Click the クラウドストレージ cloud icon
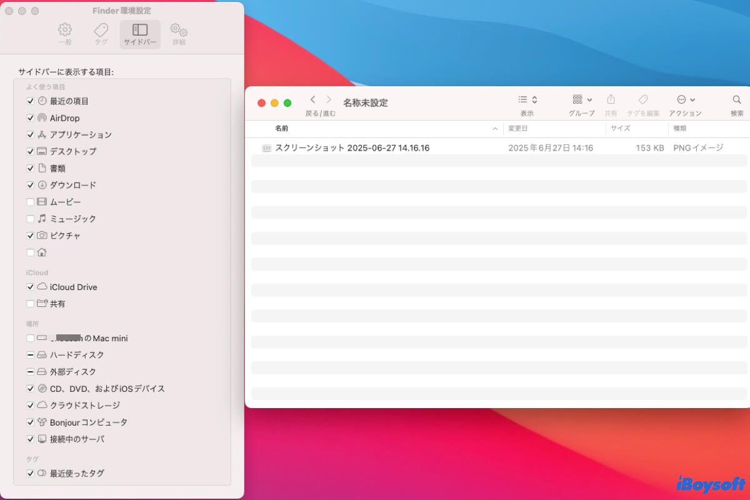The width and height of the screenshot is (750, 500). click(x=42, y=406)
